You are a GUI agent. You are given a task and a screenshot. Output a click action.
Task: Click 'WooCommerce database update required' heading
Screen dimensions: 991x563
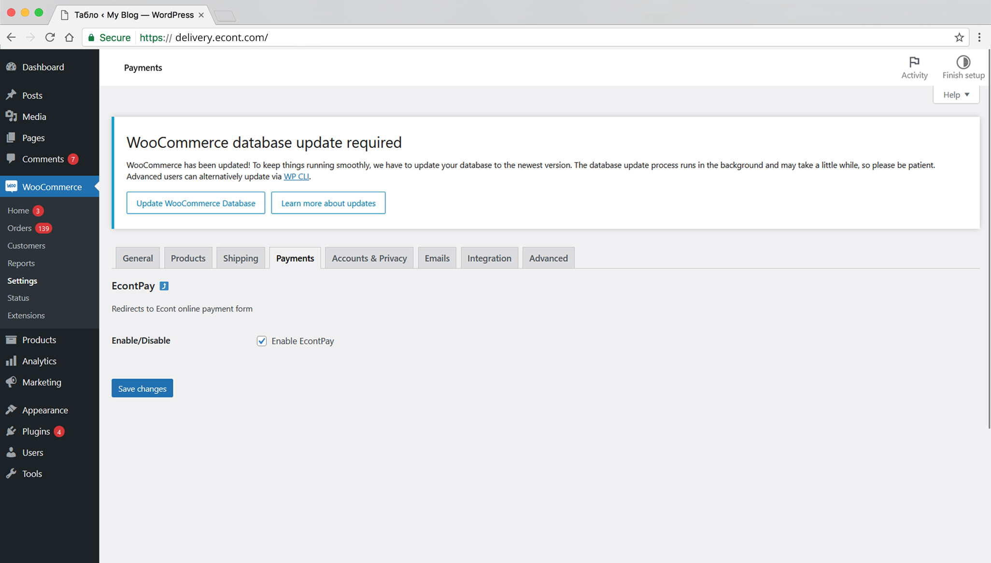click(264, 142)
